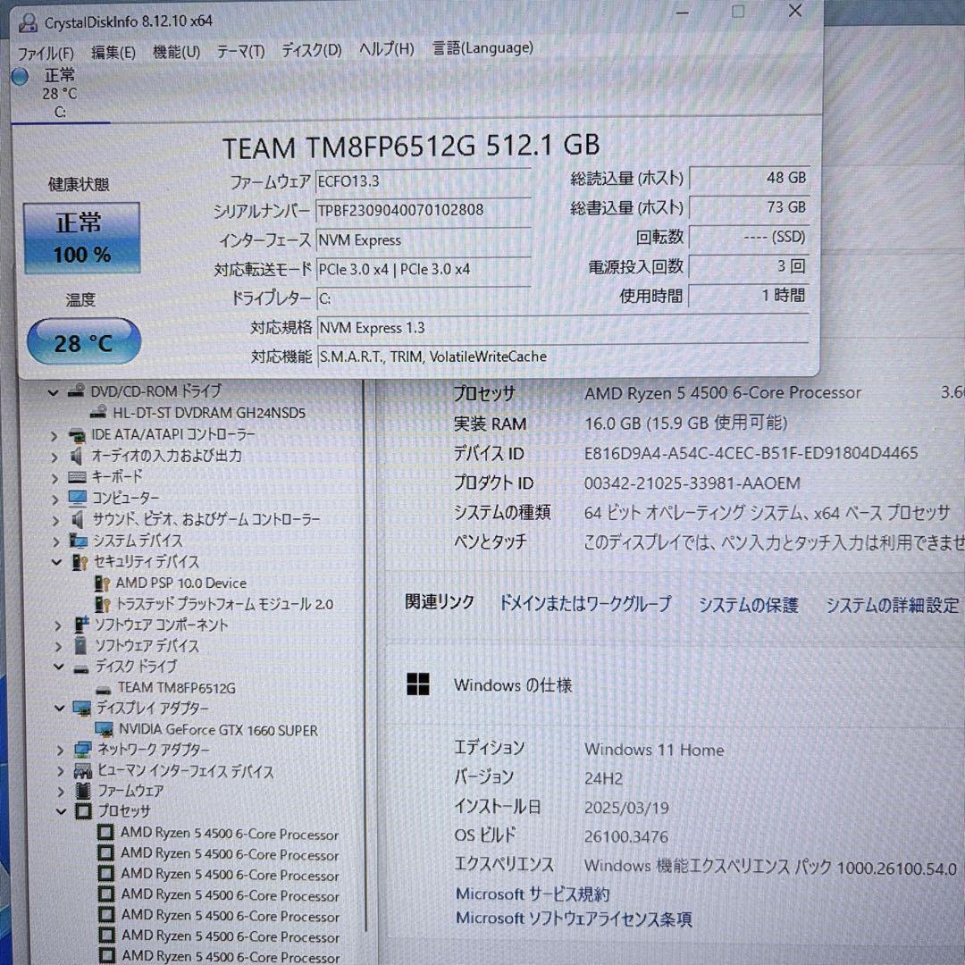Select the C: drive status indicator circle
Screen dimensions: 965x965
(20, 76)
